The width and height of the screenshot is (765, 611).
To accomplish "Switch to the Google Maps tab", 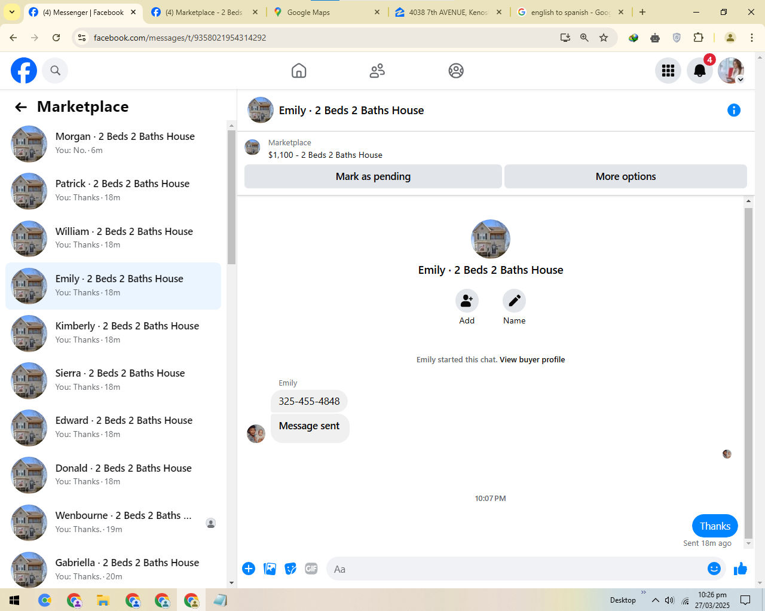I will [326, 12].
